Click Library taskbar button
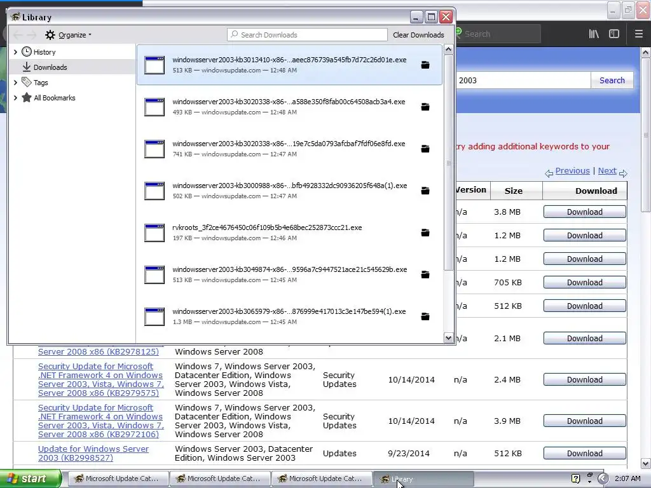The image size is (651, 488). coord(423,478)
